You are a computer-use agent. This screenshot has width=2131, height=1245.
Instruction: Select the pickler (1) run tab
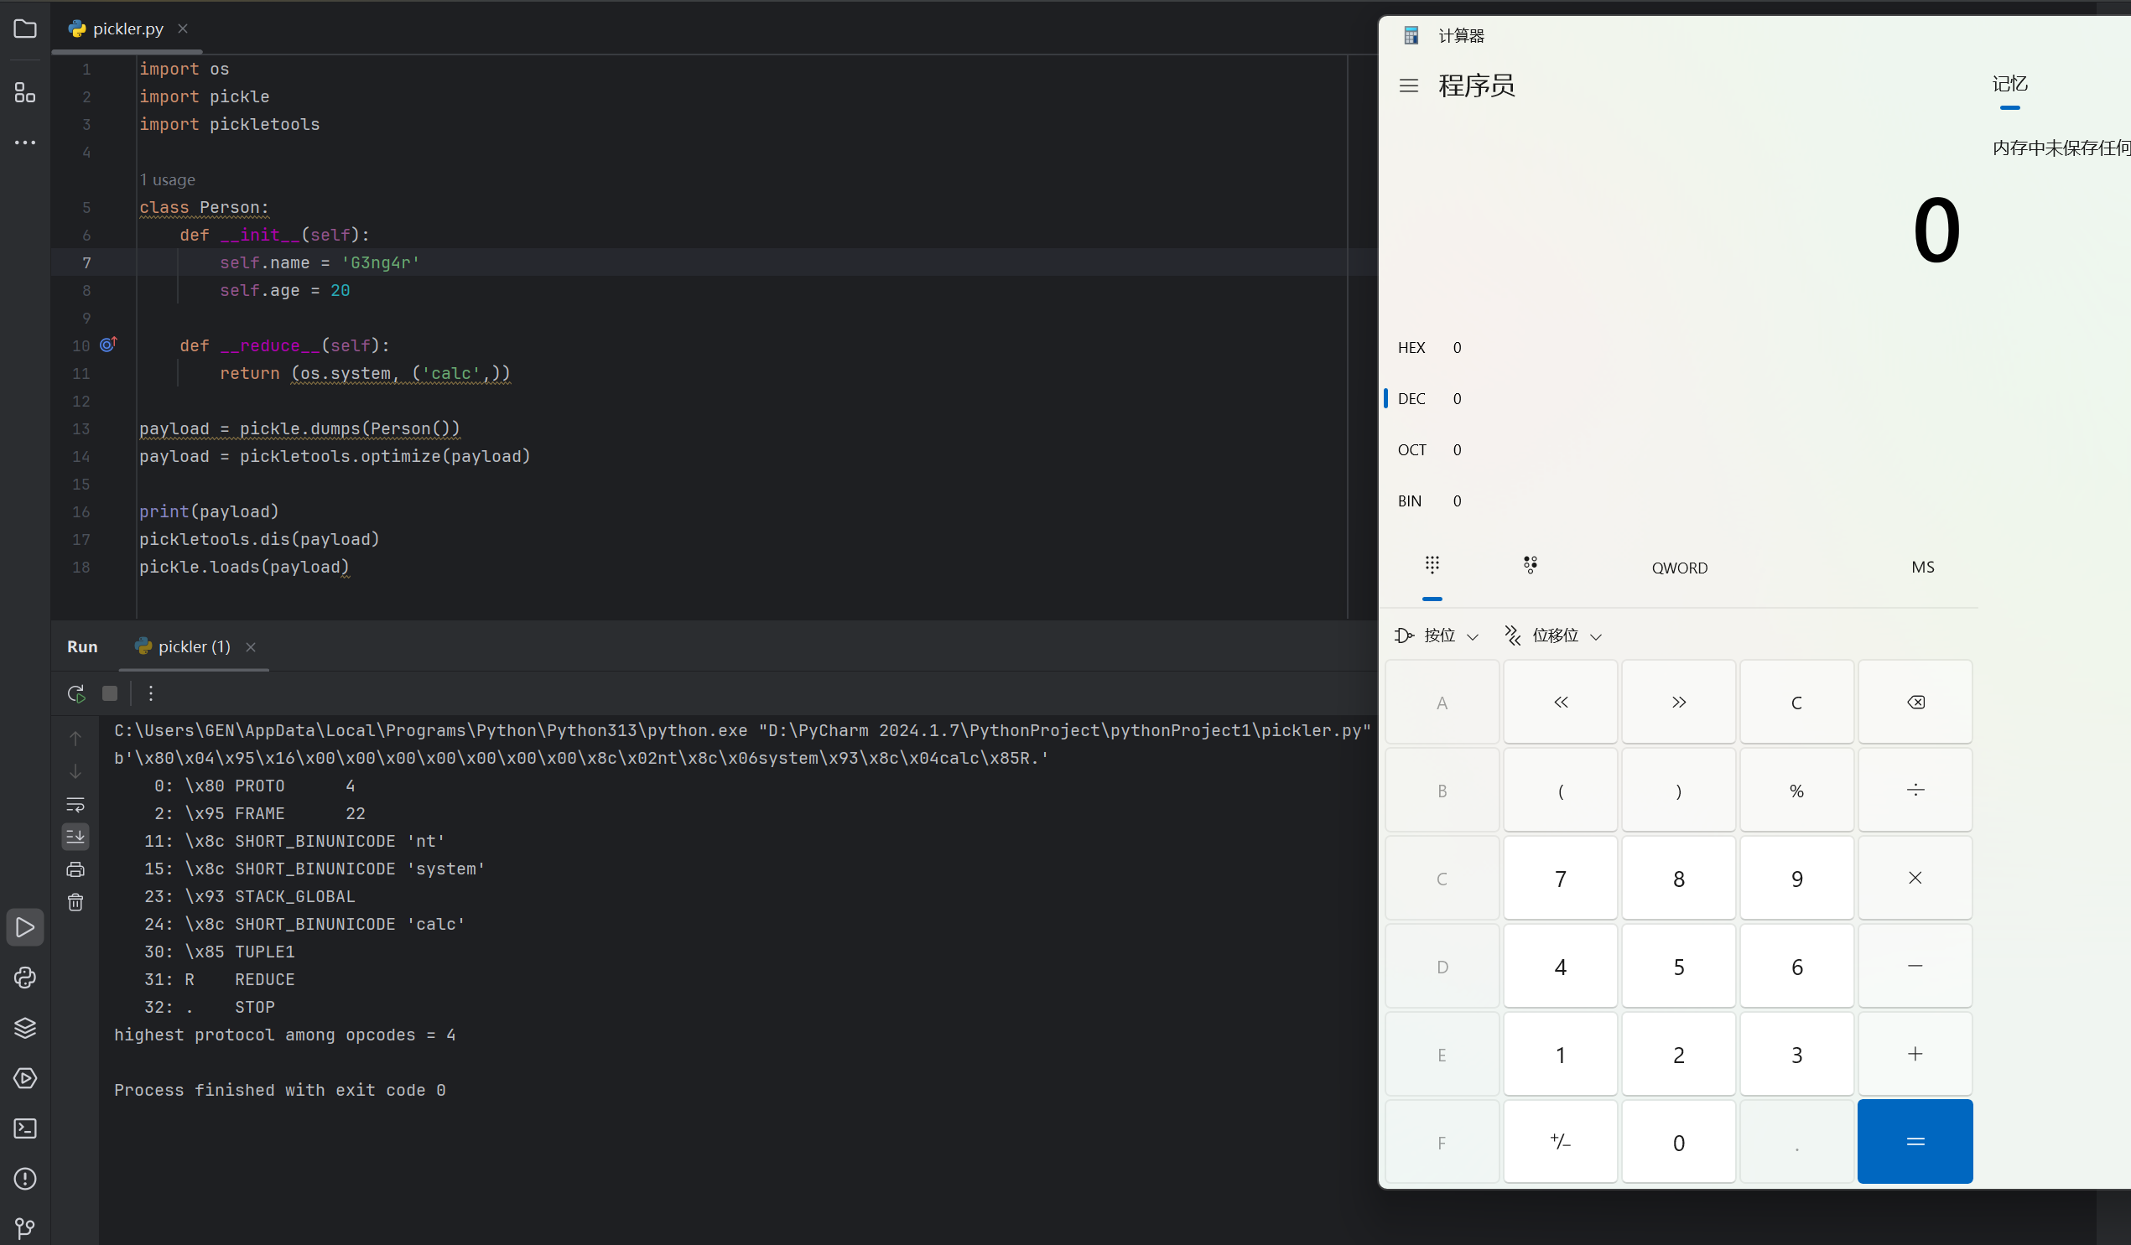point(193,646)
